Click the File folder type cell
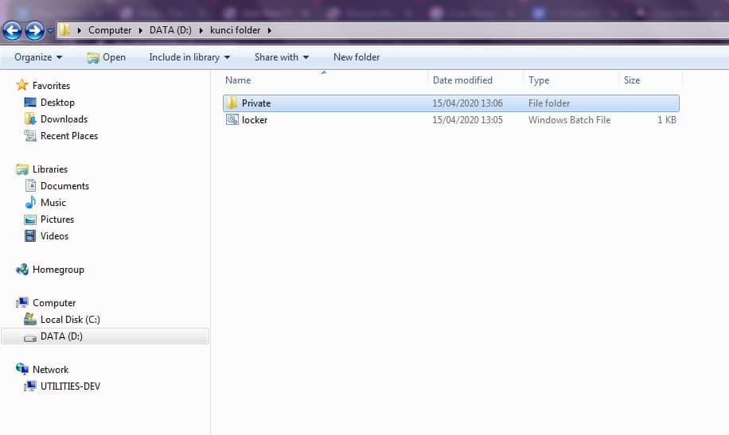Image resolution: width=729 pixels, height=435 pixels. pyautogui.click(x=549, y=103)
